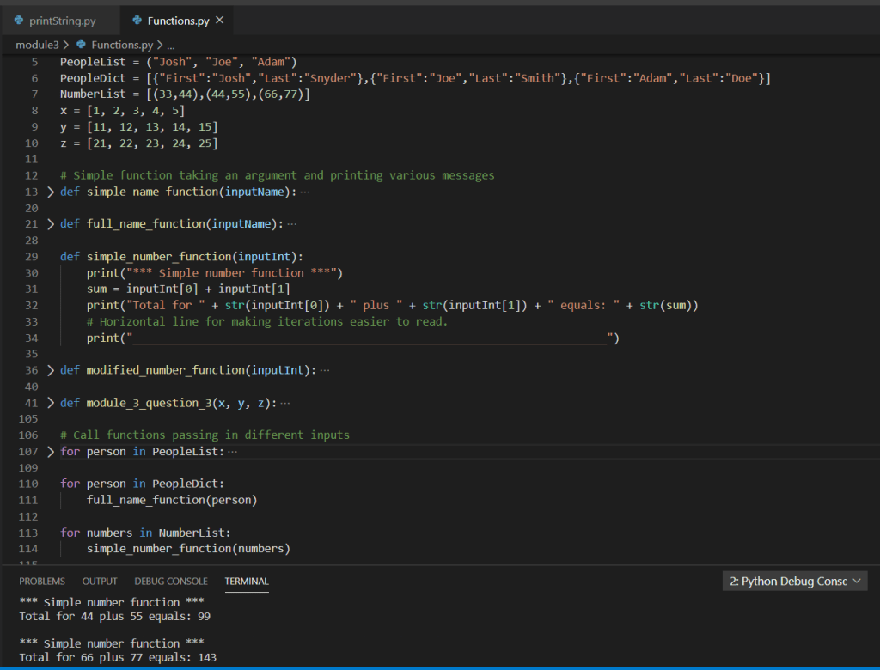Click the Python icon on Functions.py tab
Viewport: 880px width, 670px height.
137,21
